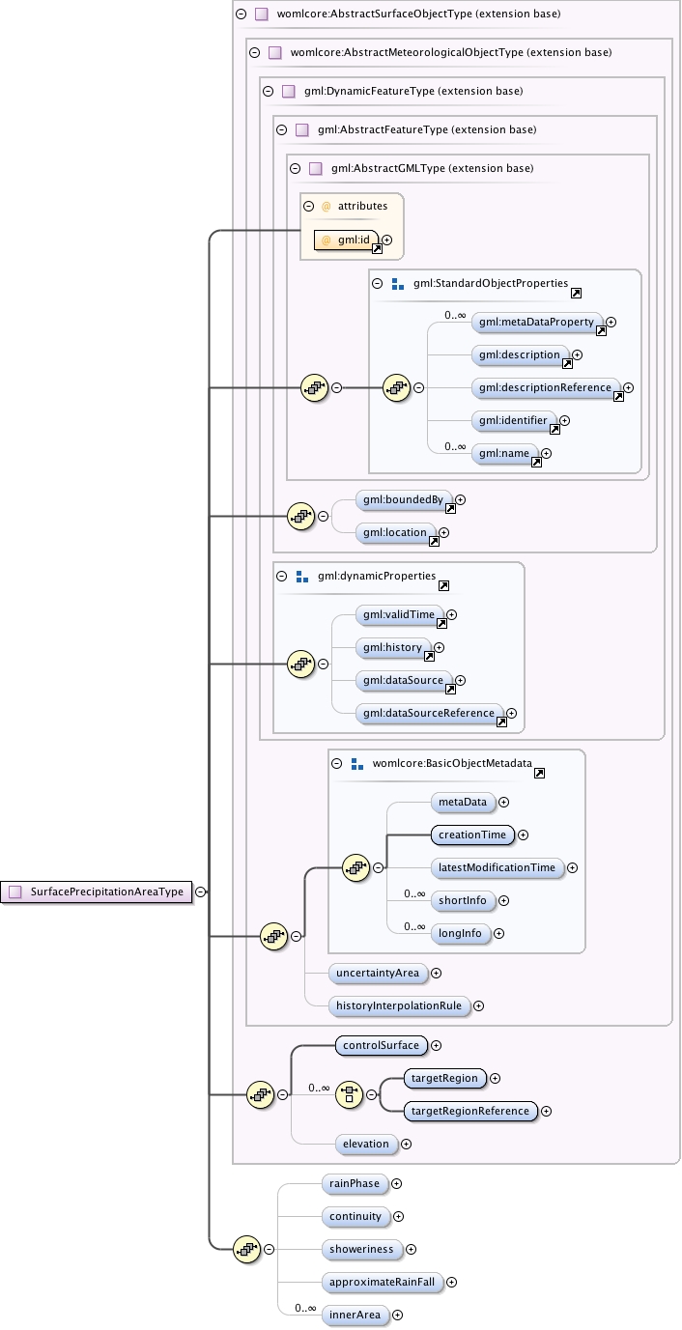Click sequence icon next to rainPhase branch
This screenshot has width=682, height=1330.
247,1249
